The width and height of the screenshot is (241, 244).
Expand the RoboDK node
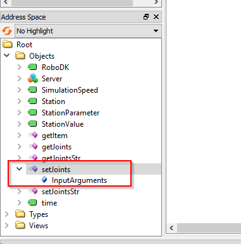coord(20,67)
